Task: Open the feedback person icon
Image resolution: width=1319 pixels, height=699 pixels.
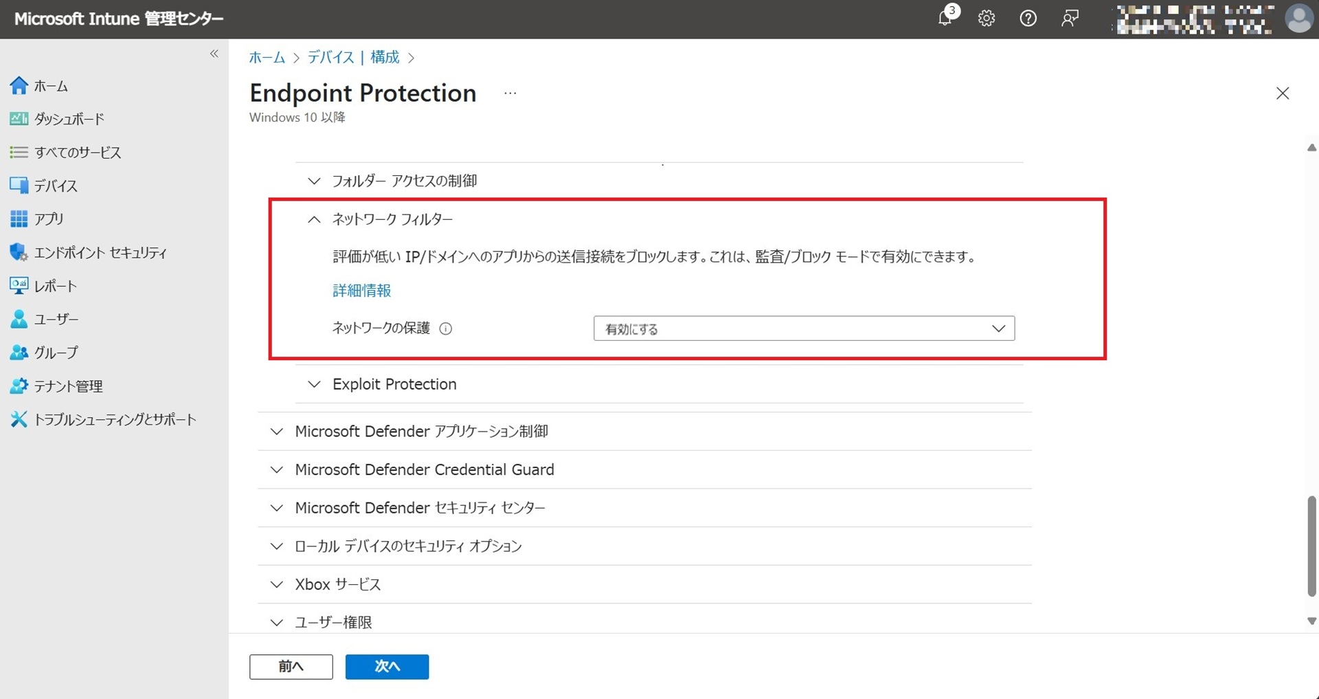Action: pos(1070,19)
